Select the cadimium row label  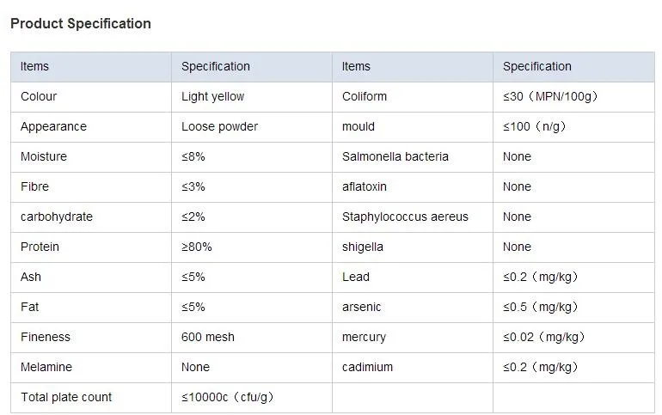pyautogui.click(x=367, y=367)
